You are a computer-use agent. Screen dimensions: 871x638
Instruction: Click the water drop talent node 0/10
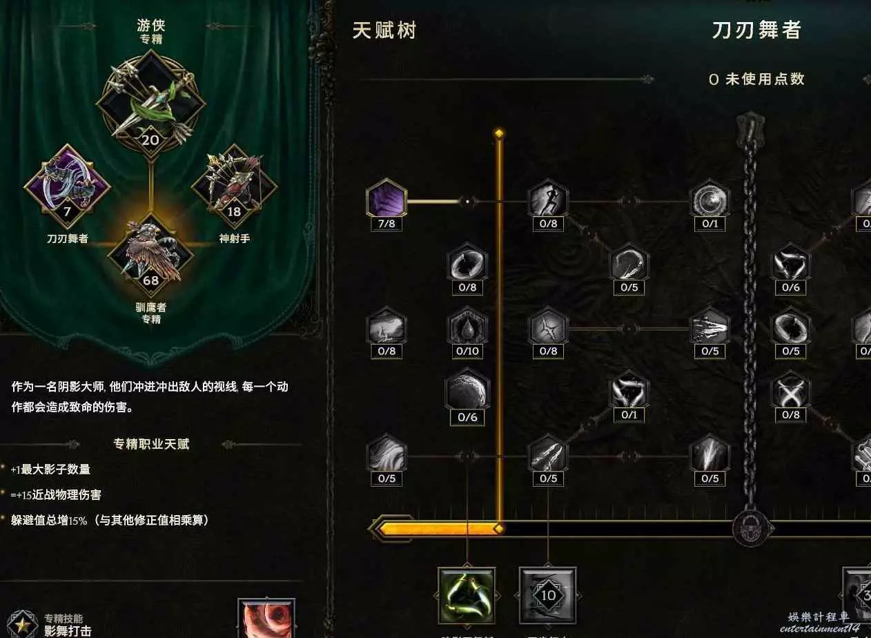pos(467,328)
